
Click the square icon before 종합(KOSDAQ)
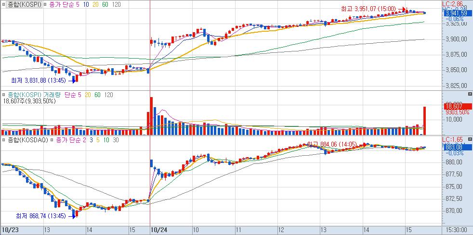tap(3, 140)
